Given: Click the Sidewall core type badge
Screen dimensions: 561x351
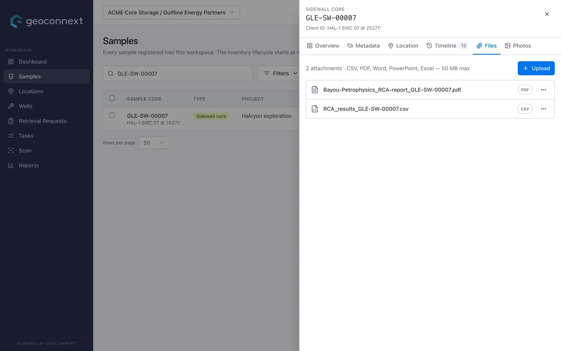Looking at the screenshot, I should [211, 116].
